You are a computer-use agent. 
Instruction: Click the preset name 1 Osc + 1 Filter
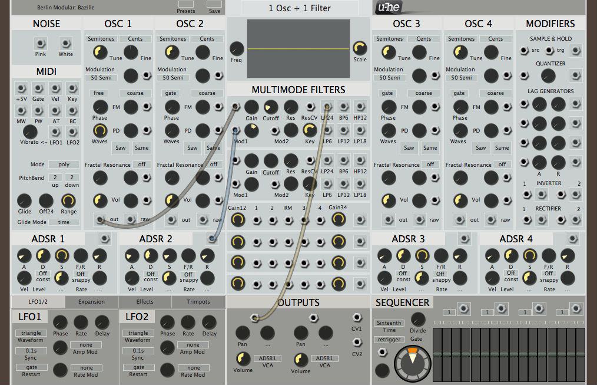pos(300,8)
